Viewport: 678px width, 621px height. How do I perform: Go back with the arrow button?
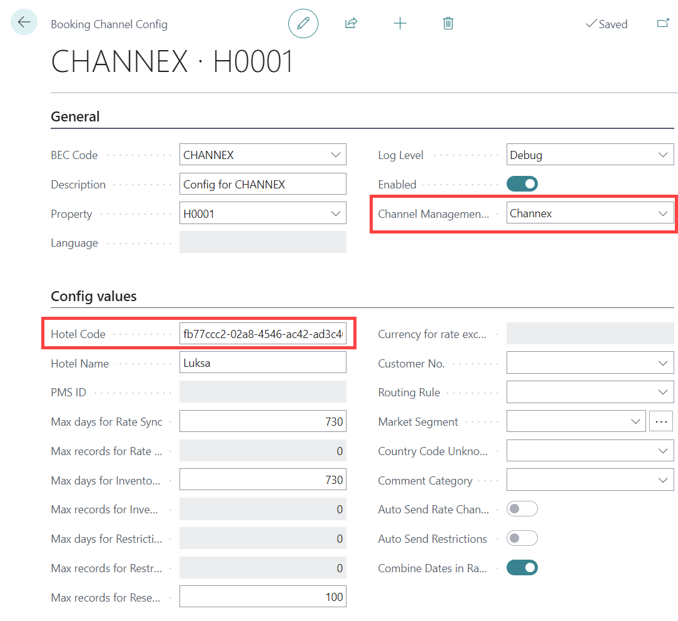tap(24, 22)
